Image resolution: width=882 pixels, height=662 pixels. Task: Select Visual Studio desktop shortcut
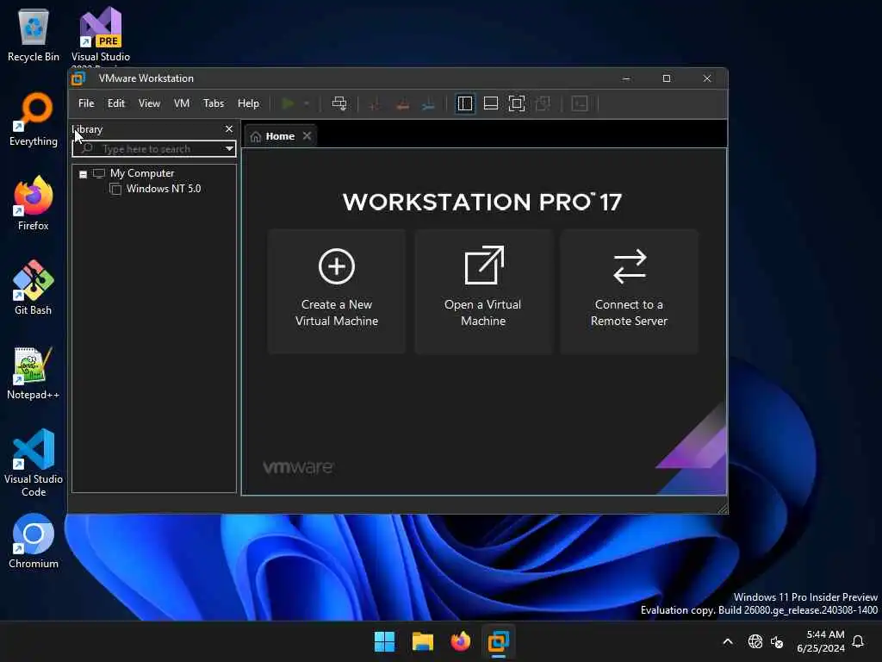point(101,34)
